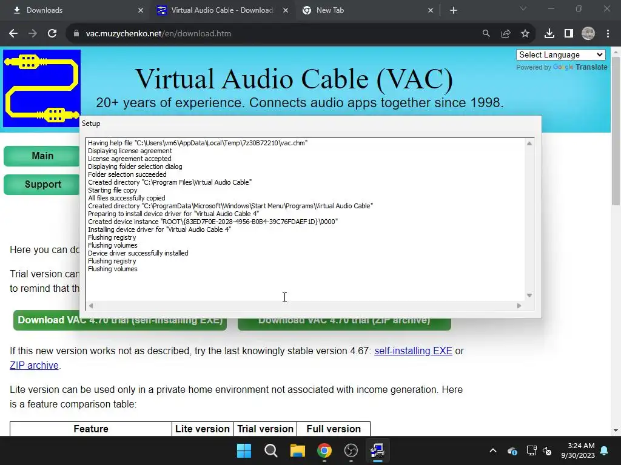This screenshot has width=621, height=465.
Task: Click the Full version table header
Action: point(334,429)
